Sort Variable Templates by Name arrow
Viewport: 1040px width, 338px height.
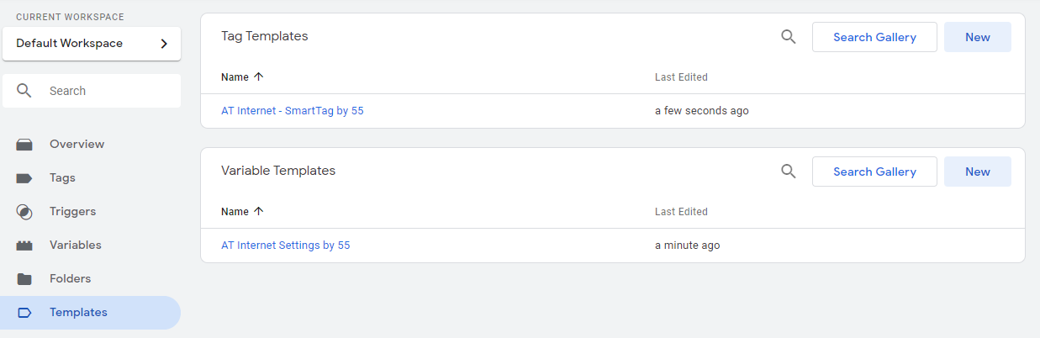click(x=259, y=211)
